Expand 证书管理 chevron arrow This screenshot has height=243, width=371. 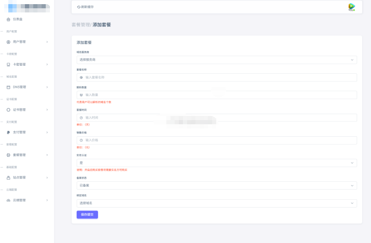click(x=47, y=110)
